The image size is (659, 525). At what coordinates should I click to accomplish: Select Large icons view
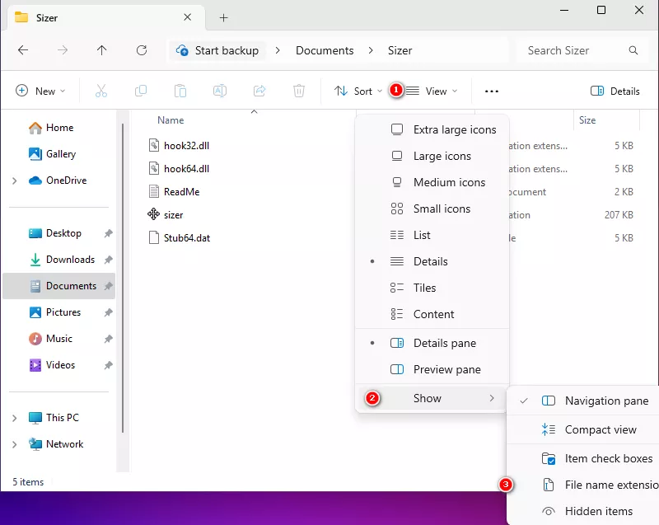[x=432, y=156]
